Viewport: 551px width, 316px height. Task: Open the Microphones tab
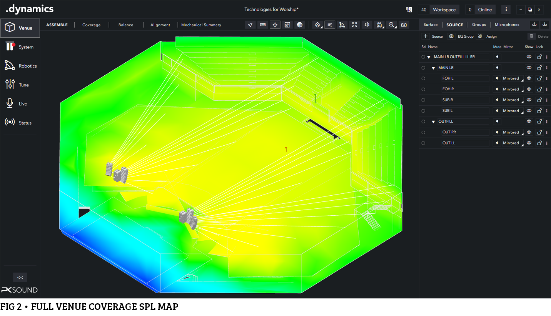(x=507, y=25)
